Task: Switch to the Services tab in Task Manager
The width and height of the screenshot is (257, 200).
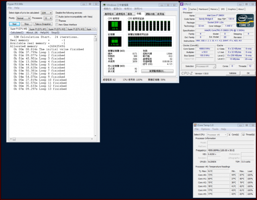Action: [x=130, y=14]
